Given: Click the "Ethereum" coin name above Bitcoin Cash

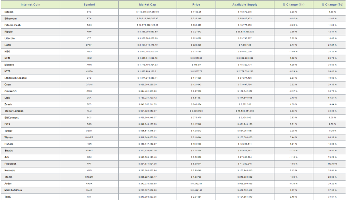Looking at the screenshot, I should 11,19.
